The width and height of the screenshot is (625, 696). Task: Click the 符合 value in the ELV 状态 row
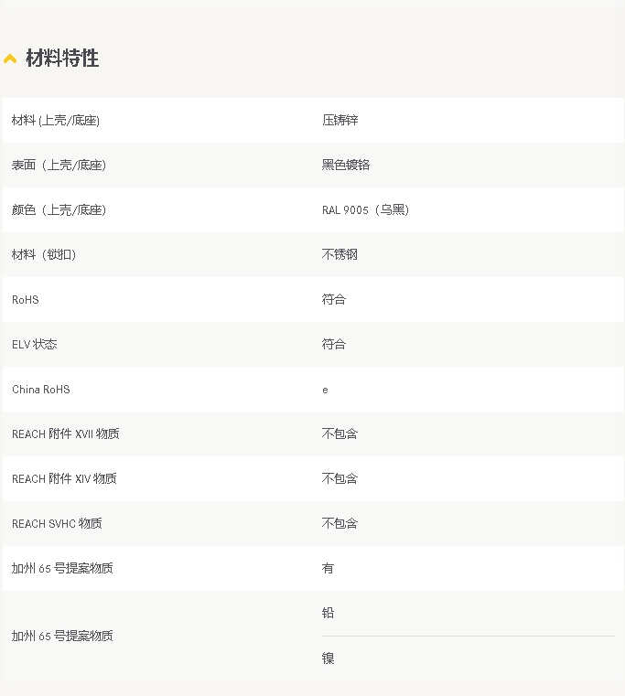click(333, 345)
